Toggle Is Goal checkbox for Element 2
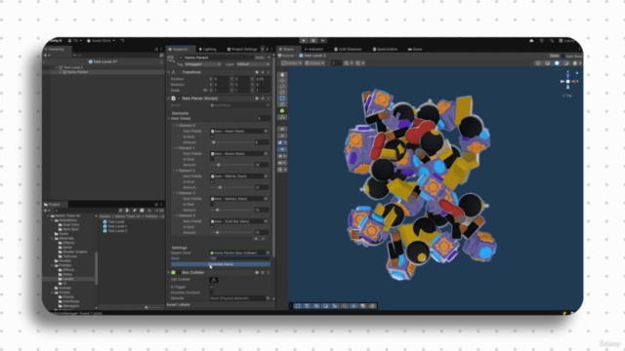625x351 pixels. coord(212,182)
